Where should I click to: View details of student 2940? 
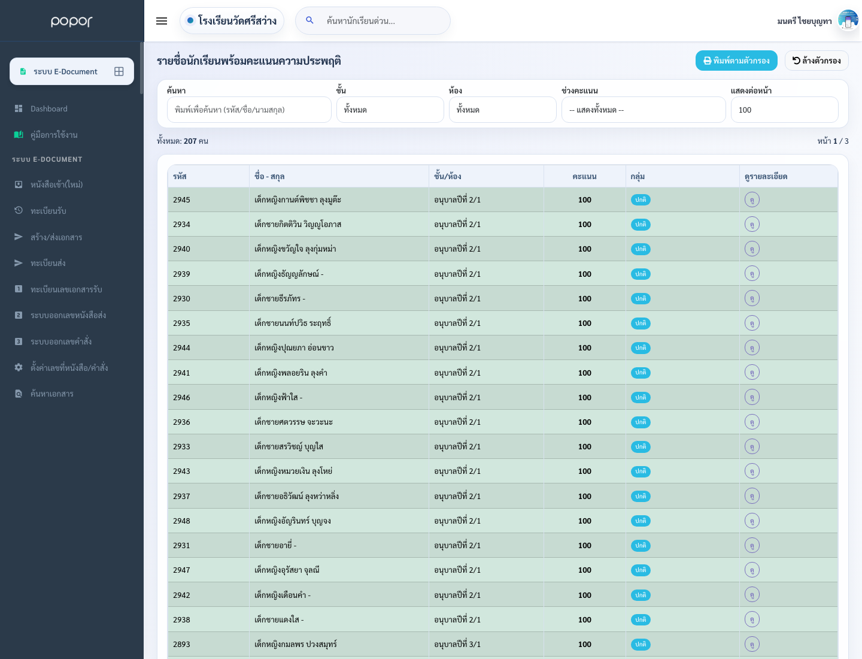pyautogui.click(x=752, y=249)
